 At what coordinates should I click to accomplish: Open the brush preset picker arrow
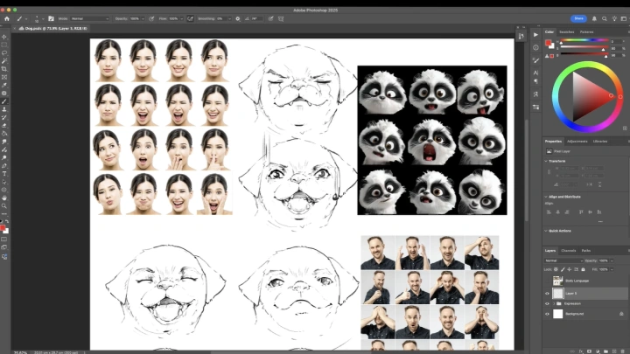tap(43, 18)
